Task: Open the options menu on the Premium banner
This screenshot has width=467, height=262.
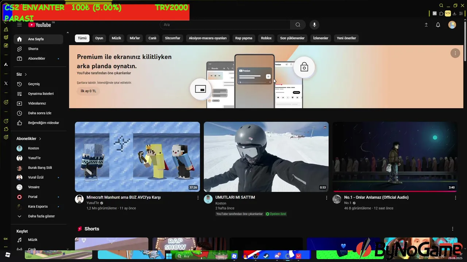Action: pyautogui.click(x=455, y=53)
